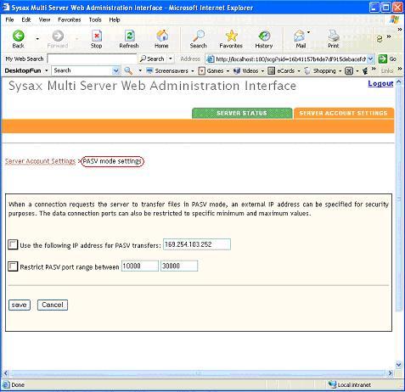Enable Restrict PASV port range checkbox

[13, 266]
